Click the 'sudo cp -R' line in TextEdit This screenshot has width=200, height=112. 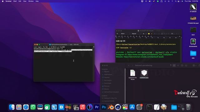click(120, 41)
